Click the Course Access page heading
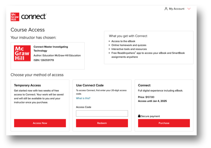 click(28, 30)
